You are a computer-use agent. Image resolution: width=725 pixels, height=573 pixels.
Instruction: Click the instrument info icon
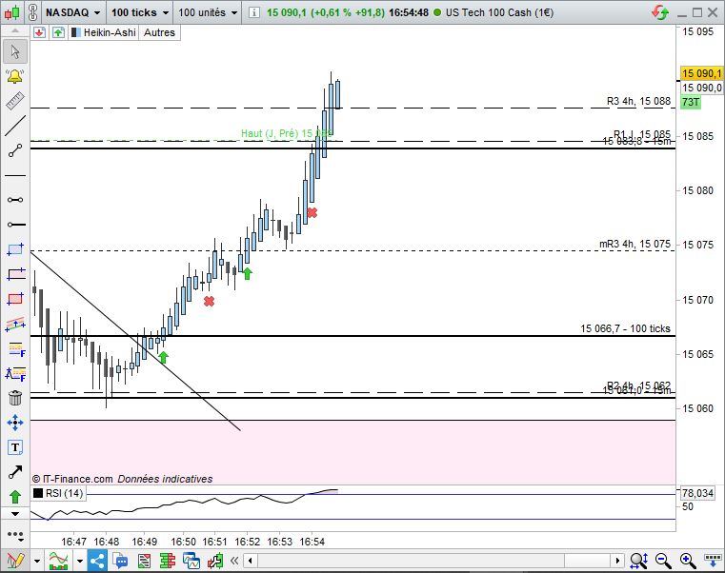(253, 12)
